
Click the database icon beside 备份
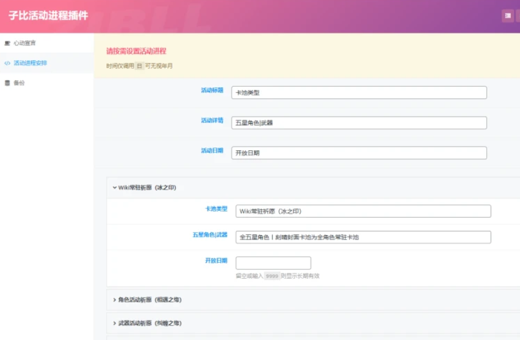point(7,83)
